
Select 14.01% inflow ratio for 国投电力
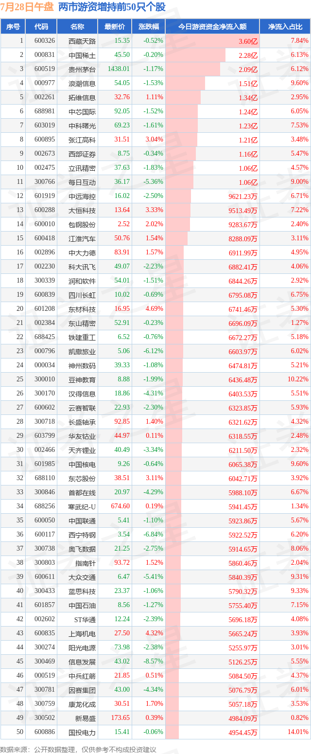[298, 733]
